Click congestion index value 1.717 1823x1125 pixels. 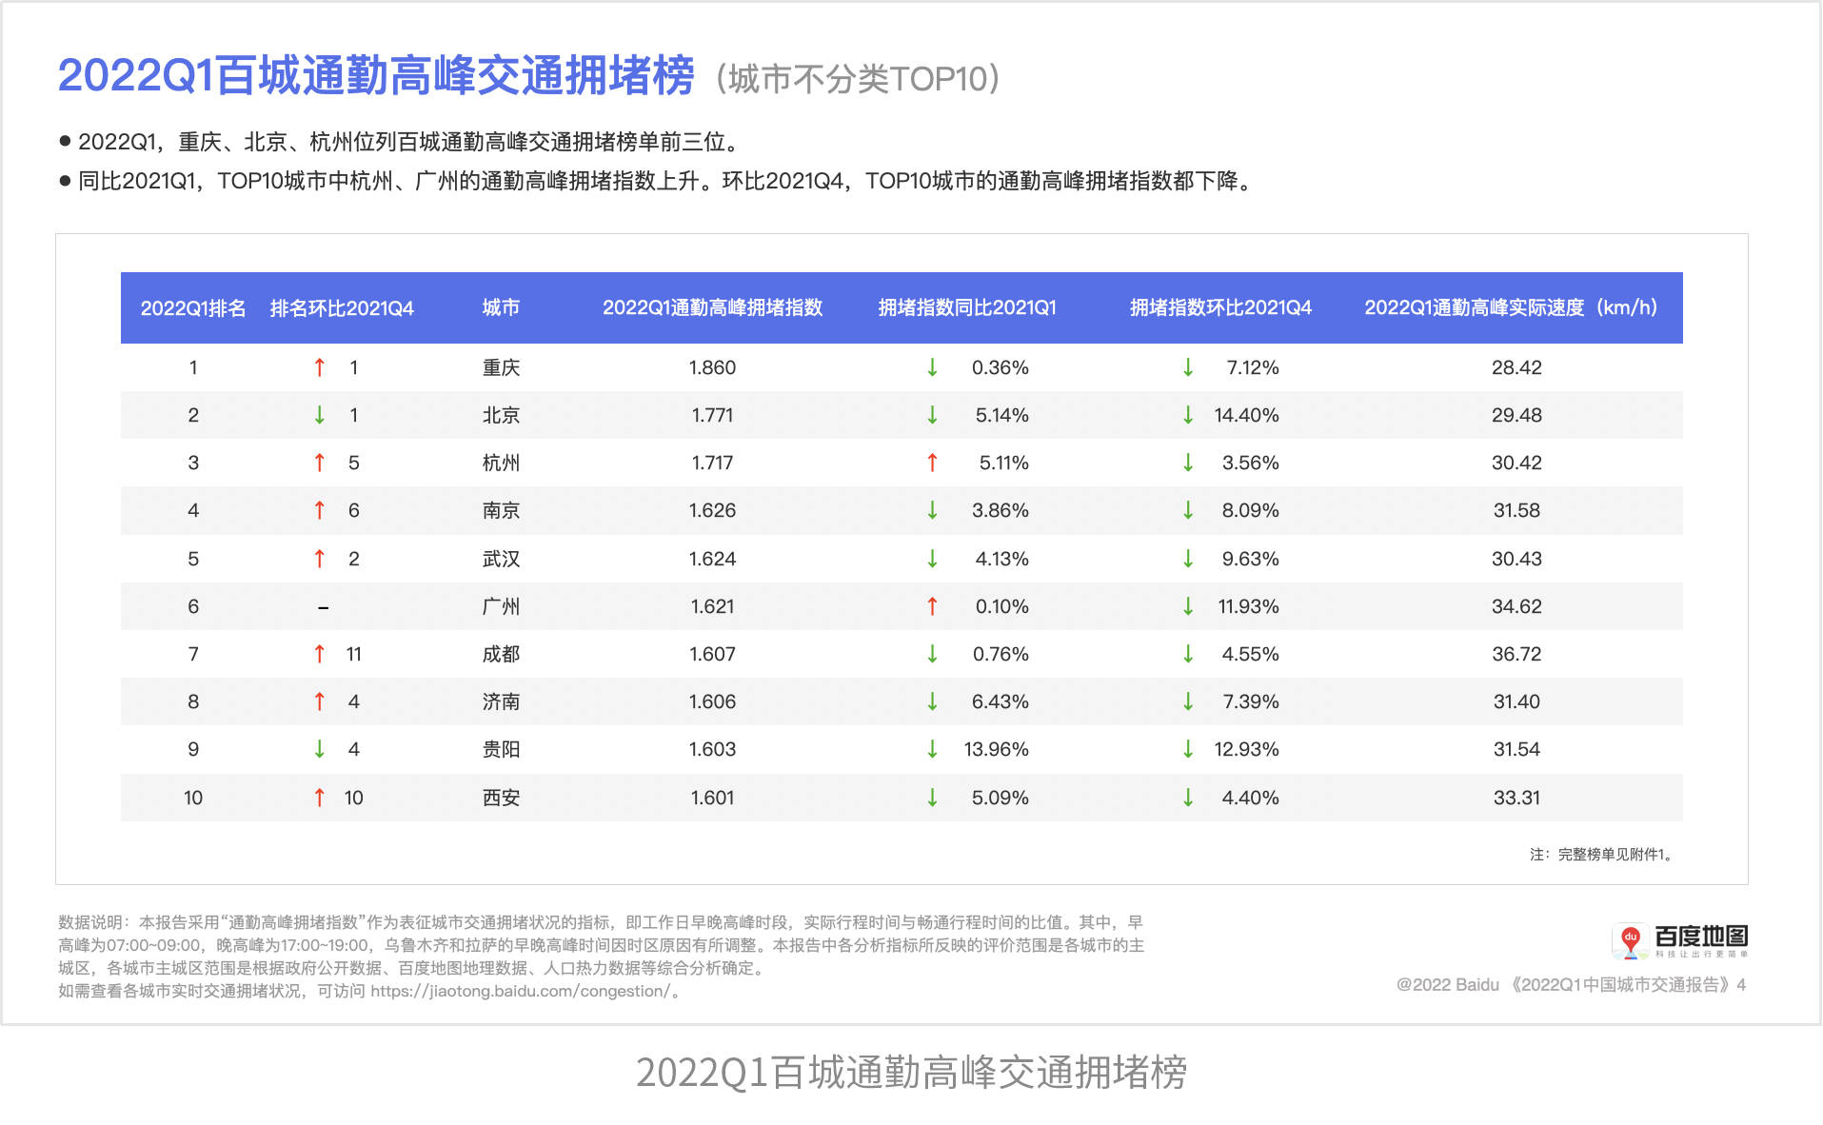click(712, 463)
